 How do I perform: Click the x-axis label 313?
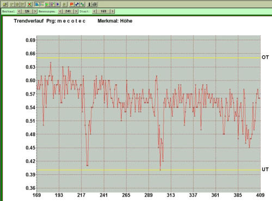171,195
